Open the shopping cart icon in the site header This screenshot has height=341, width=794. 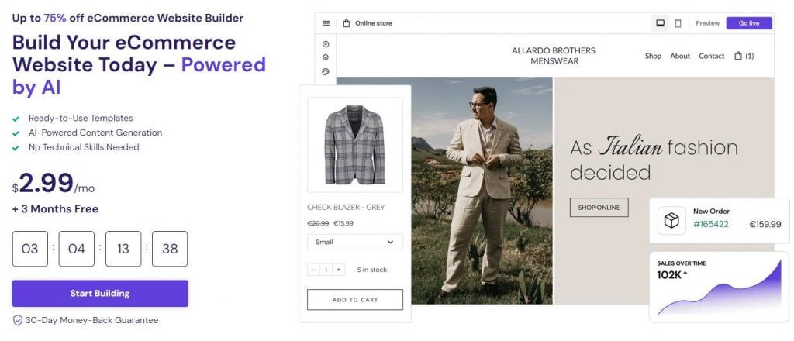coord(739,56)
